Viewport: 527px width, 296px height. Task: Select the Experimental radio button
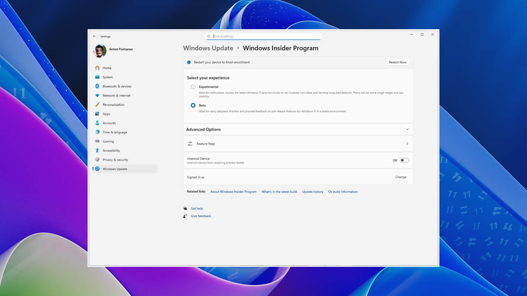(193, 87)
